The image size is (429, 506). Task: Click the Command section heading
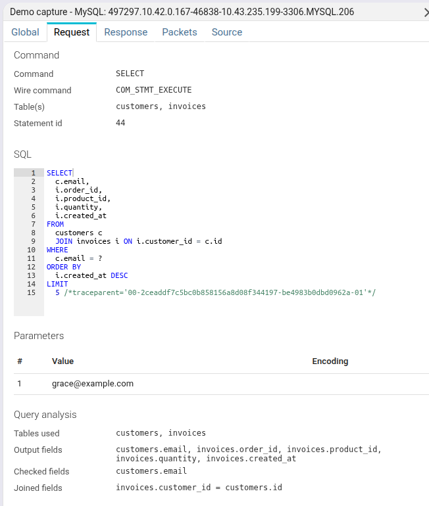coord(36,55)
